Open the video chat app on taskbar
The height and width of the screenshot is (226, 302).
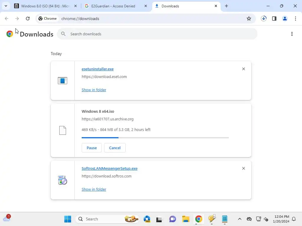tap(173, 219)
